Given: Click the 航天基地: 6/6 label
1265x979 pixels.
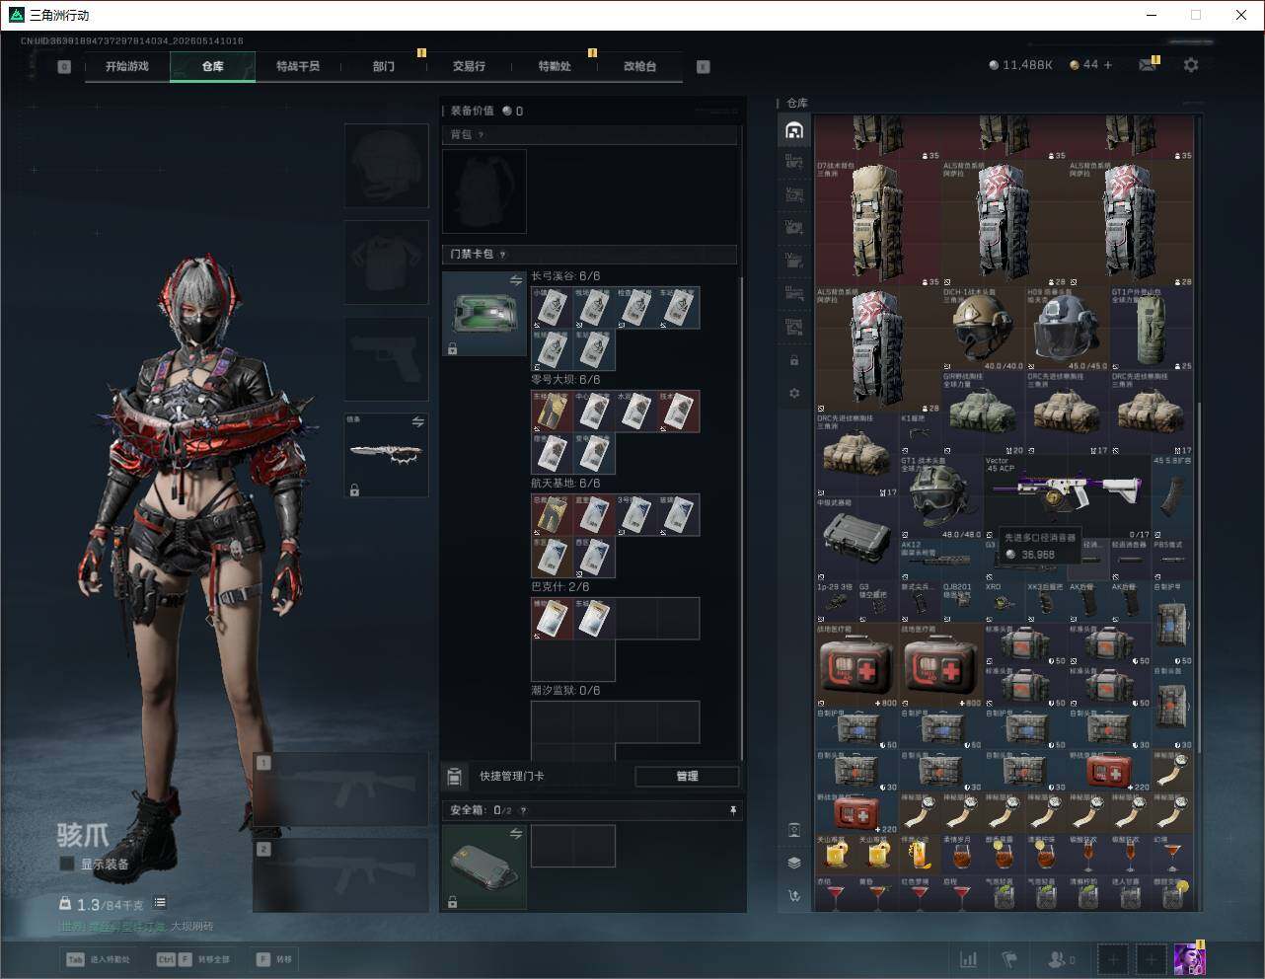Looking at the screenshot, I should pyautogui.click(x=565, y=484).
